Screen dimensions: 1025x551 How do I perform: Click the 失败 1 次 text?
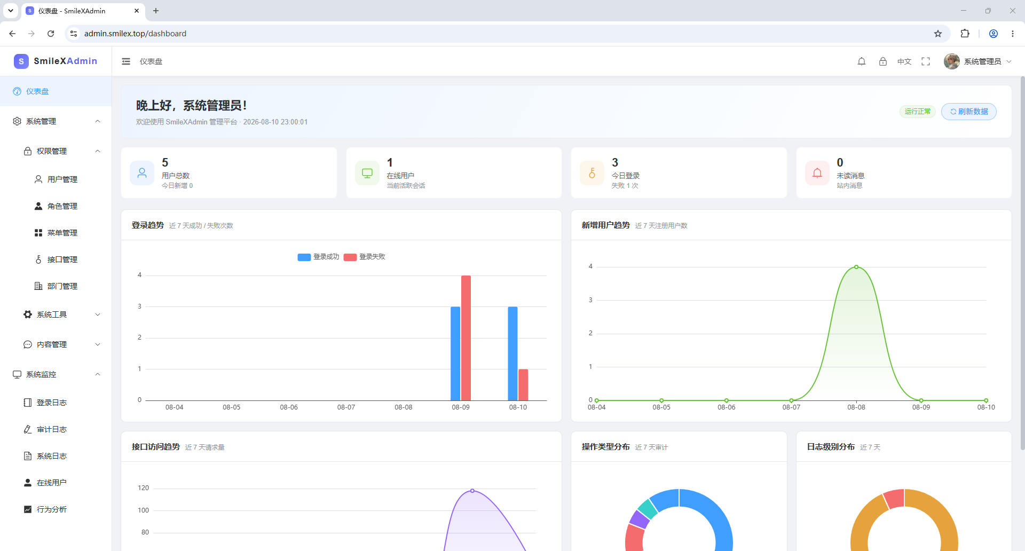tap(625, 186)
